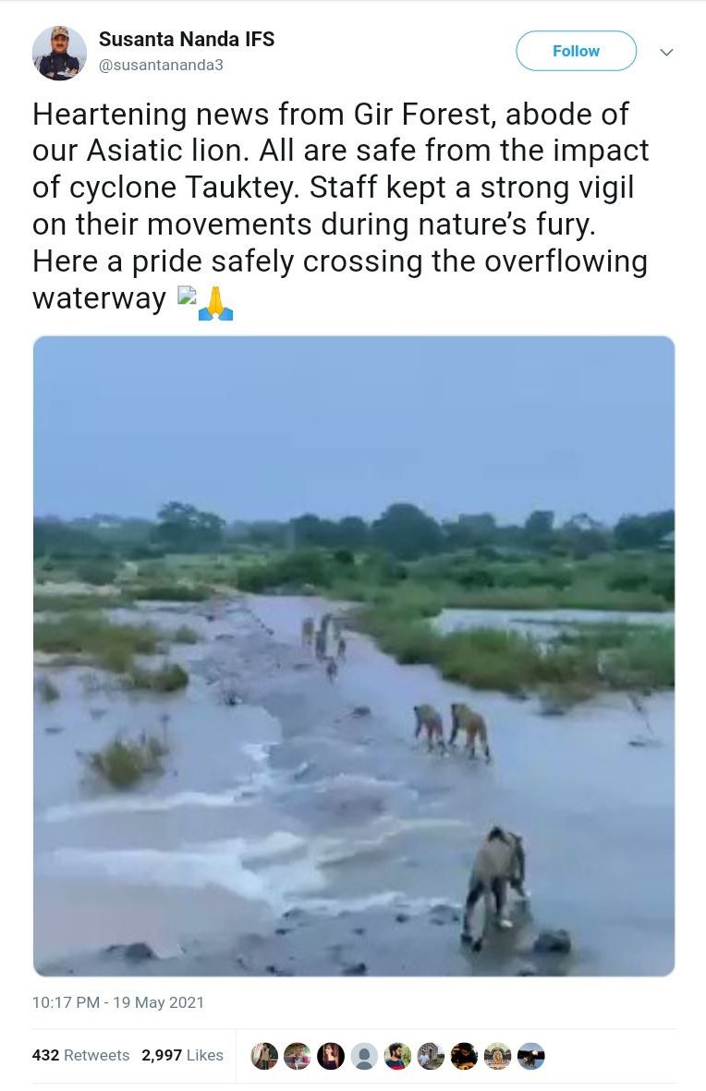Open the 10:17 PM 19 May 2021 timestamp

tap(118, 1002)
